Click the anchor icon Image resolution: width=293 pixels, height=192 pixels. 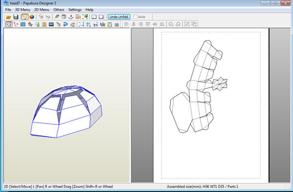point(71,17)
